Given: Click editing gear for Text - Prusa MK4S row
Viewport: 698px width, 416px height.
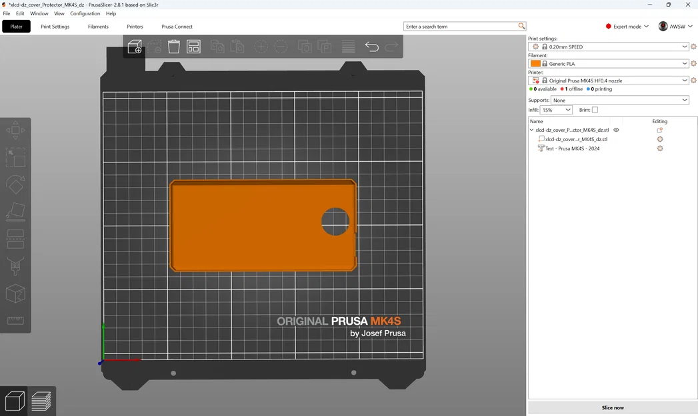Looking at the screenshot, I should [660, 148].
